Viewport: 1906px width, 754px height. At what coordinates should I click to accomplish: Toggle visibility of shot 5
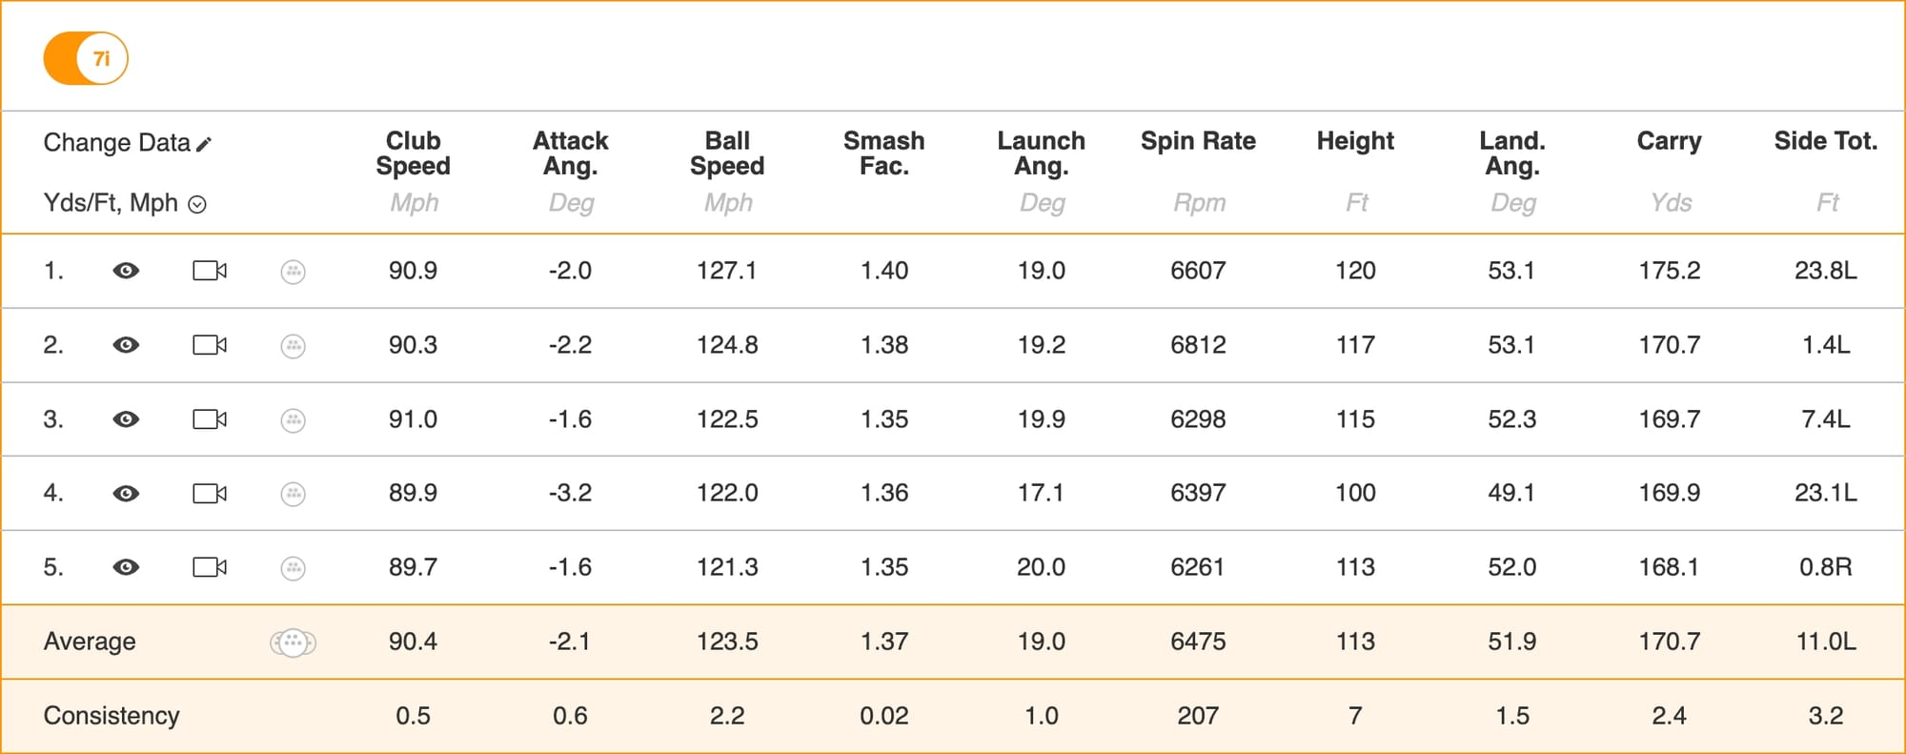coord(126,567)
